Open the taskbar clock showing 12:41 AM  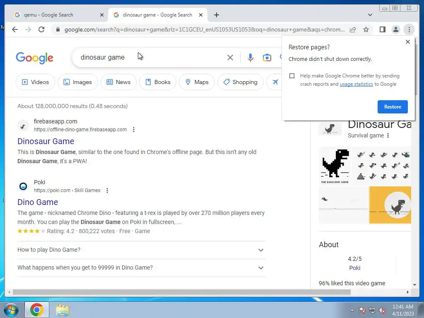(403, 310)
